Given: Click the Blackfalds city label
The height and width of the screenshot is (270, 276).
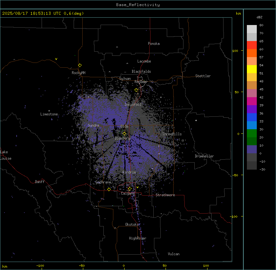Looking at the screenshot, I should (141, 72).
